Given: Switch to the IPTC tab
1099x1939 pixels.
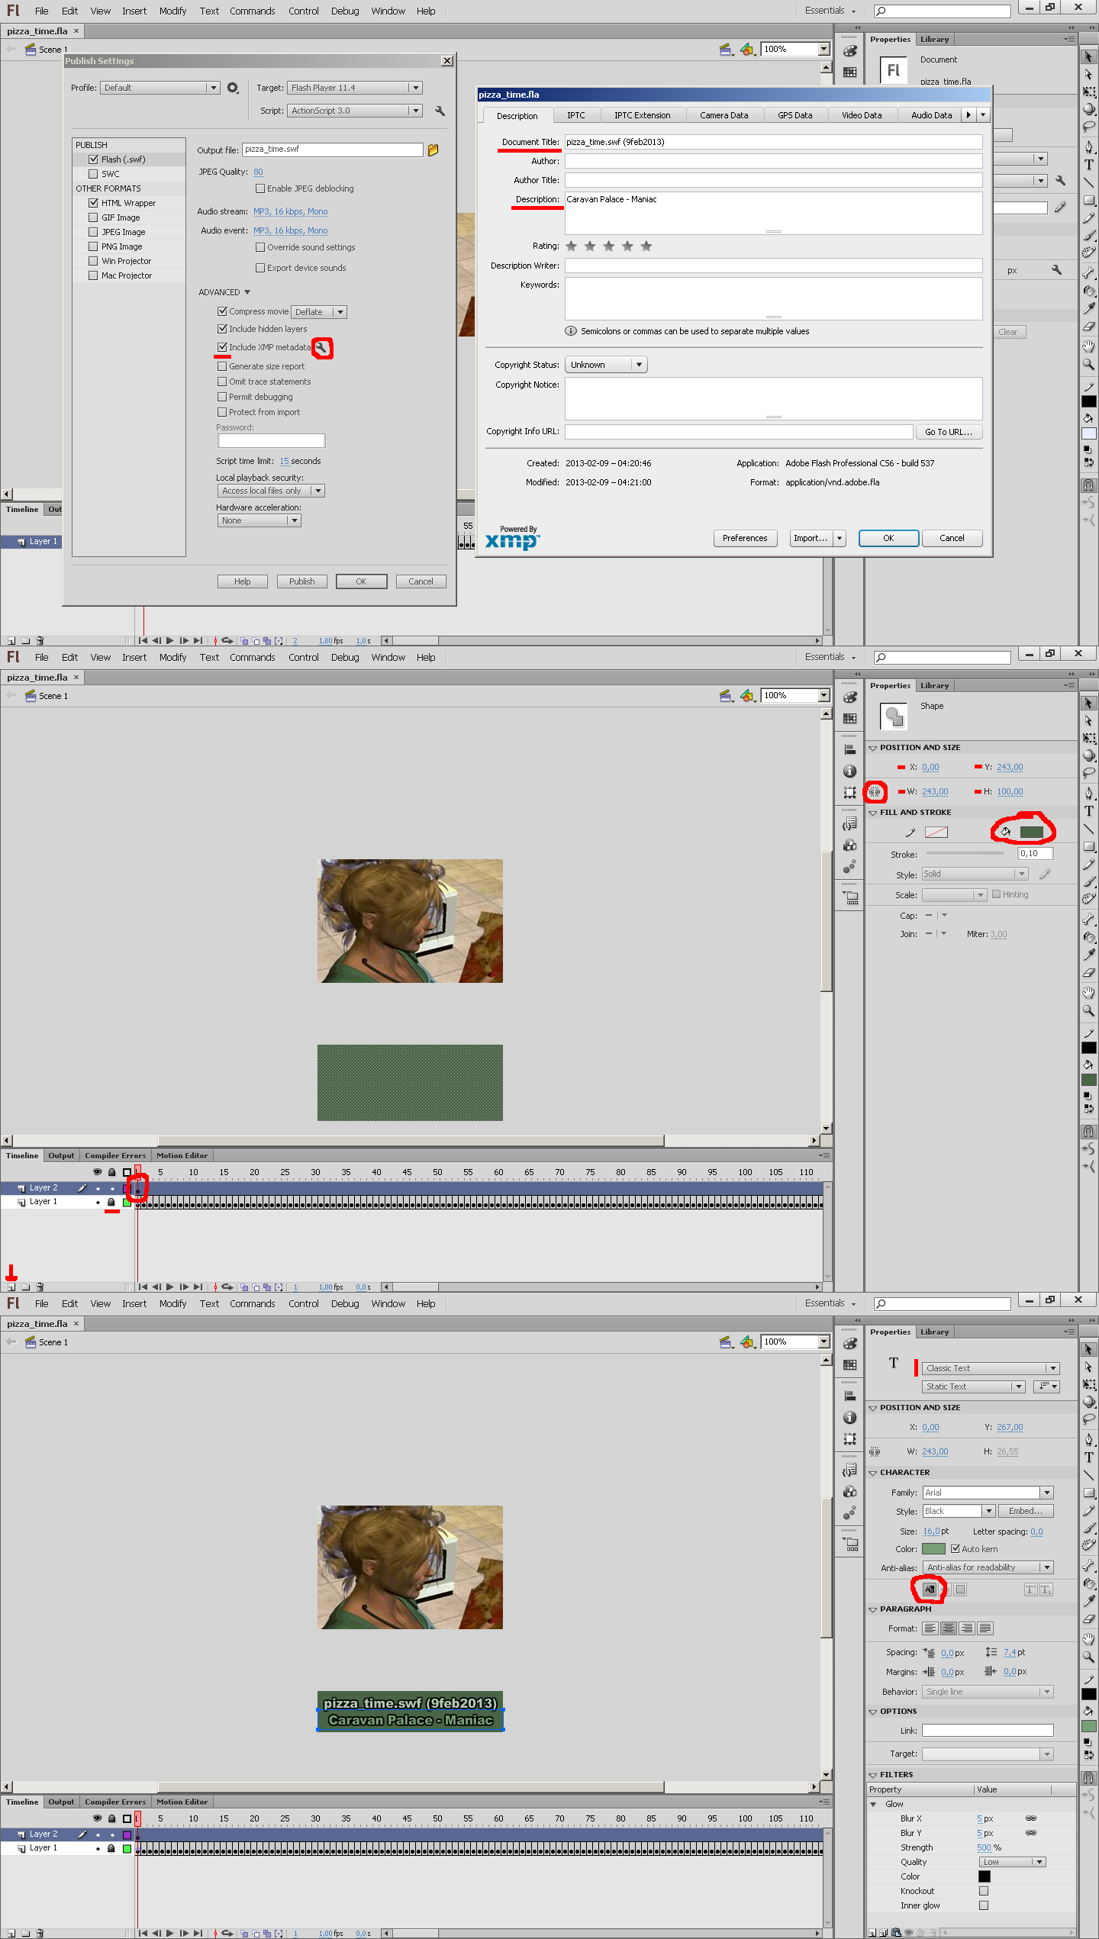Looking at the screenshot, I should (576, 115).
